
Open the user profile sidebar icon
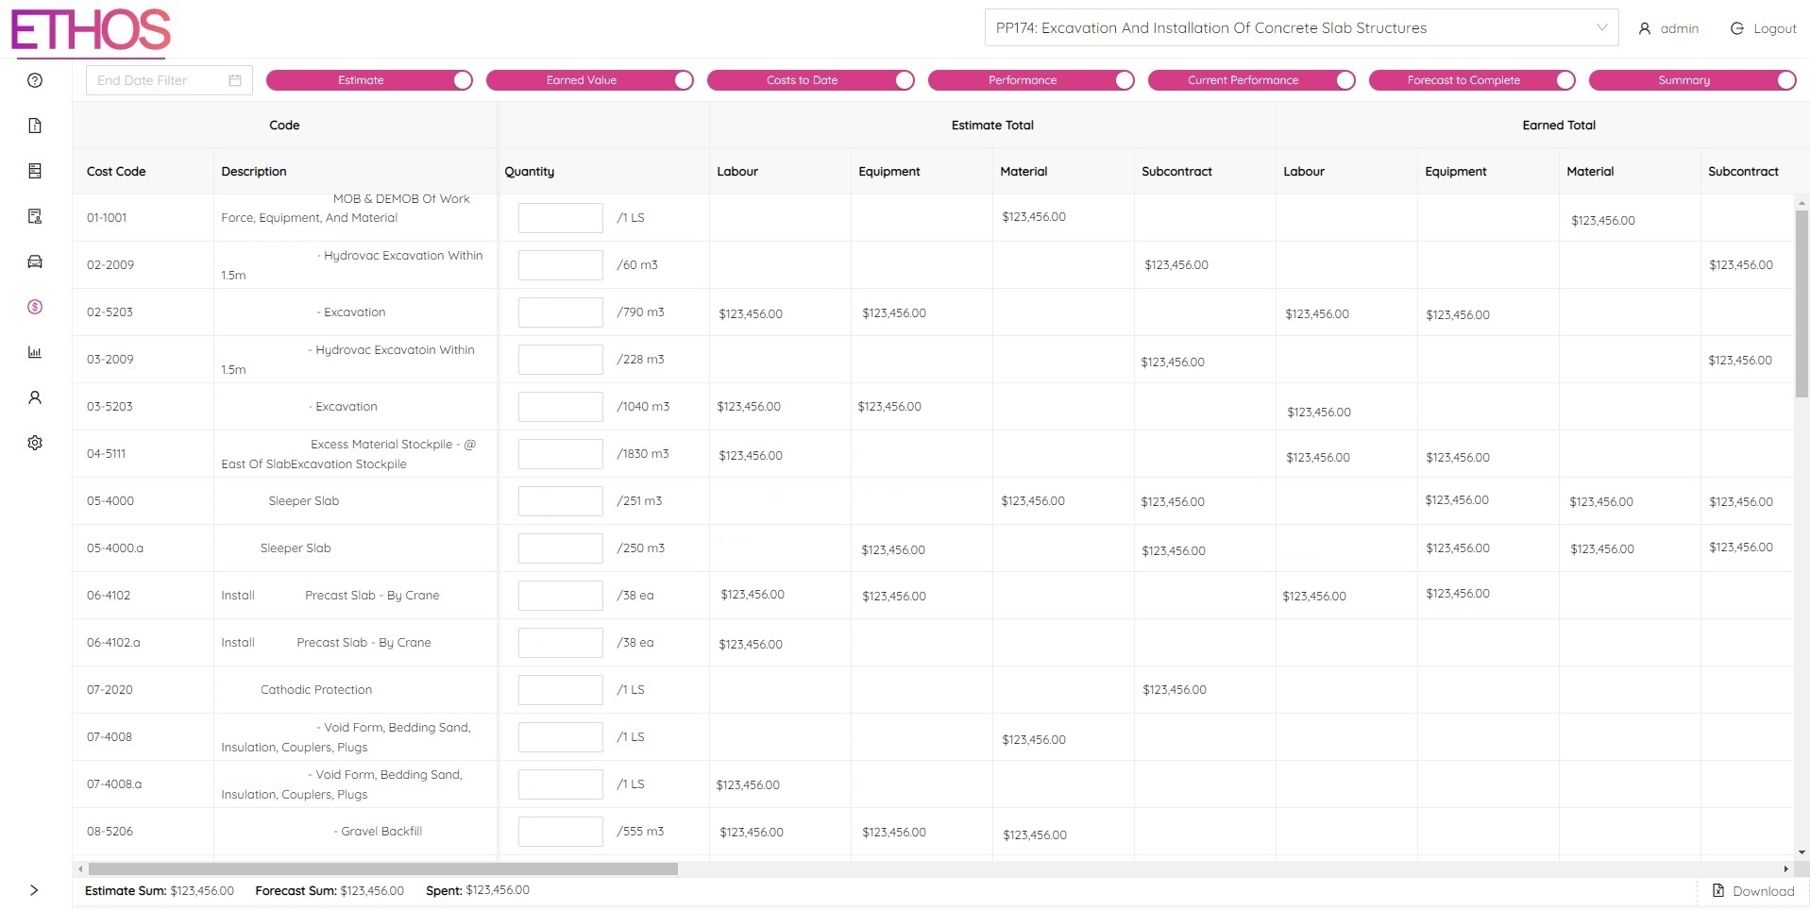[35, 397]
